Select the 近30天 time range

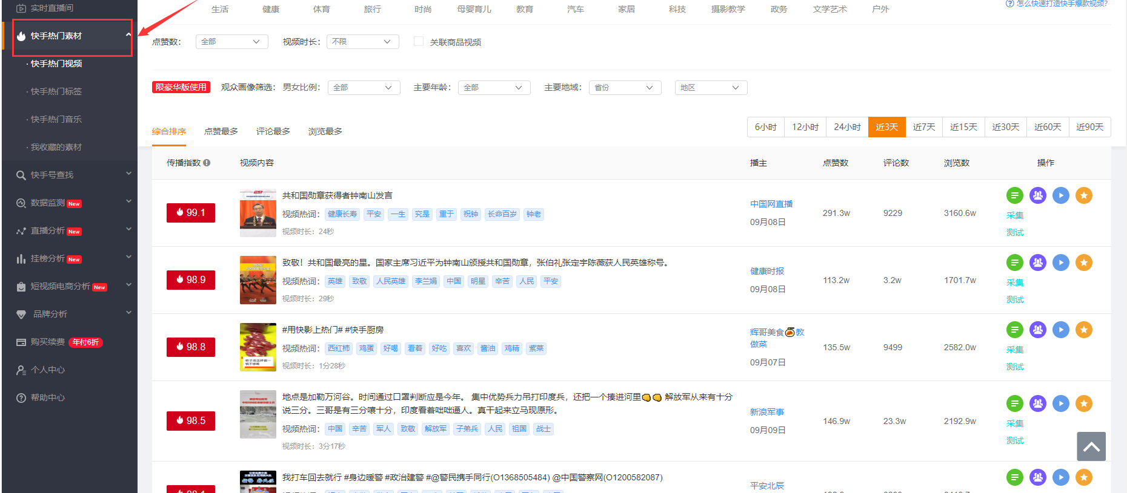coord(1006,127)
